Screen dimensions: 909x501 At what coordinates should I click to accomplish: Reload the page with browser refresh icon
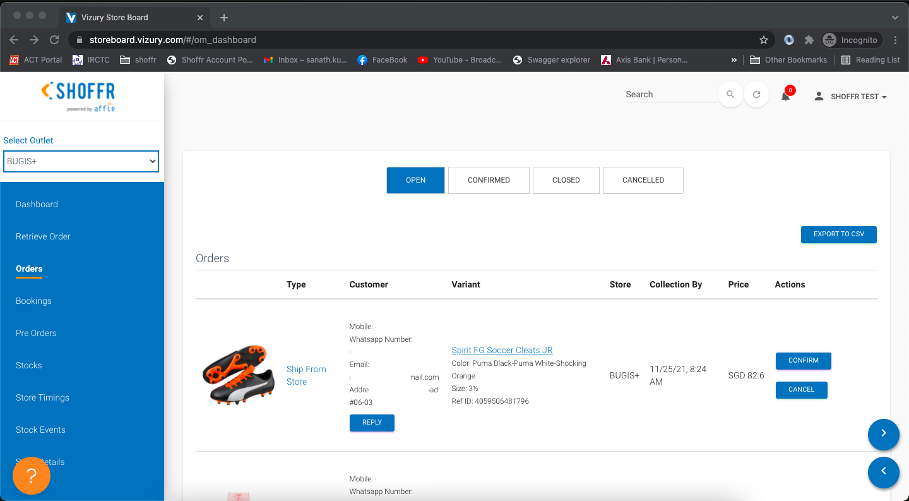point(54,40)
